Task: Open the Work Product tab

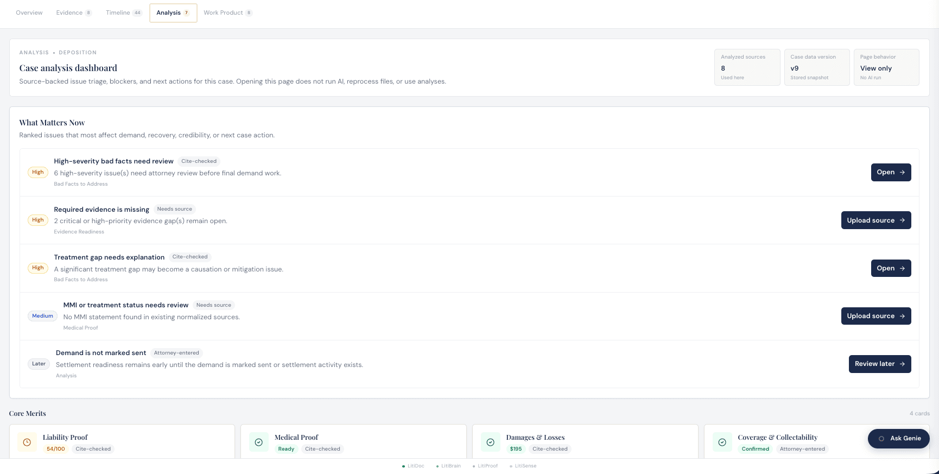Action: (x=228, y=12)
